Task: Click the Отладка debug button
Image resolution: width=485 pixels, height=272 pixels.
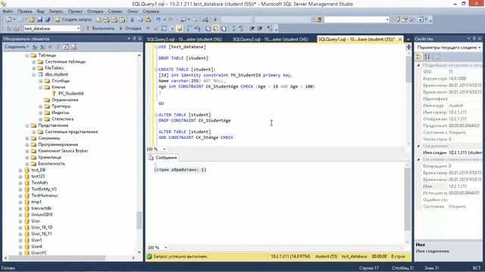Action: (130, 29)
